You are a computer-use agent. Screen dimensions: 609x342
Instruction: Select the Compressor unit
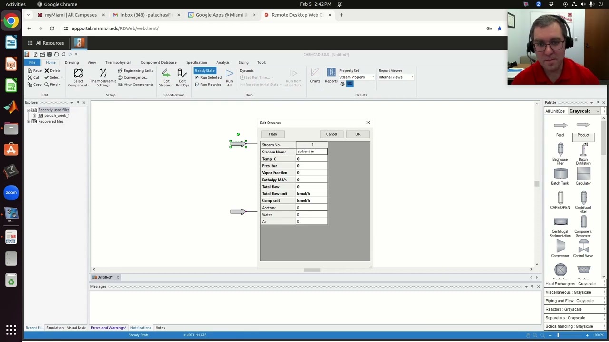560,249
